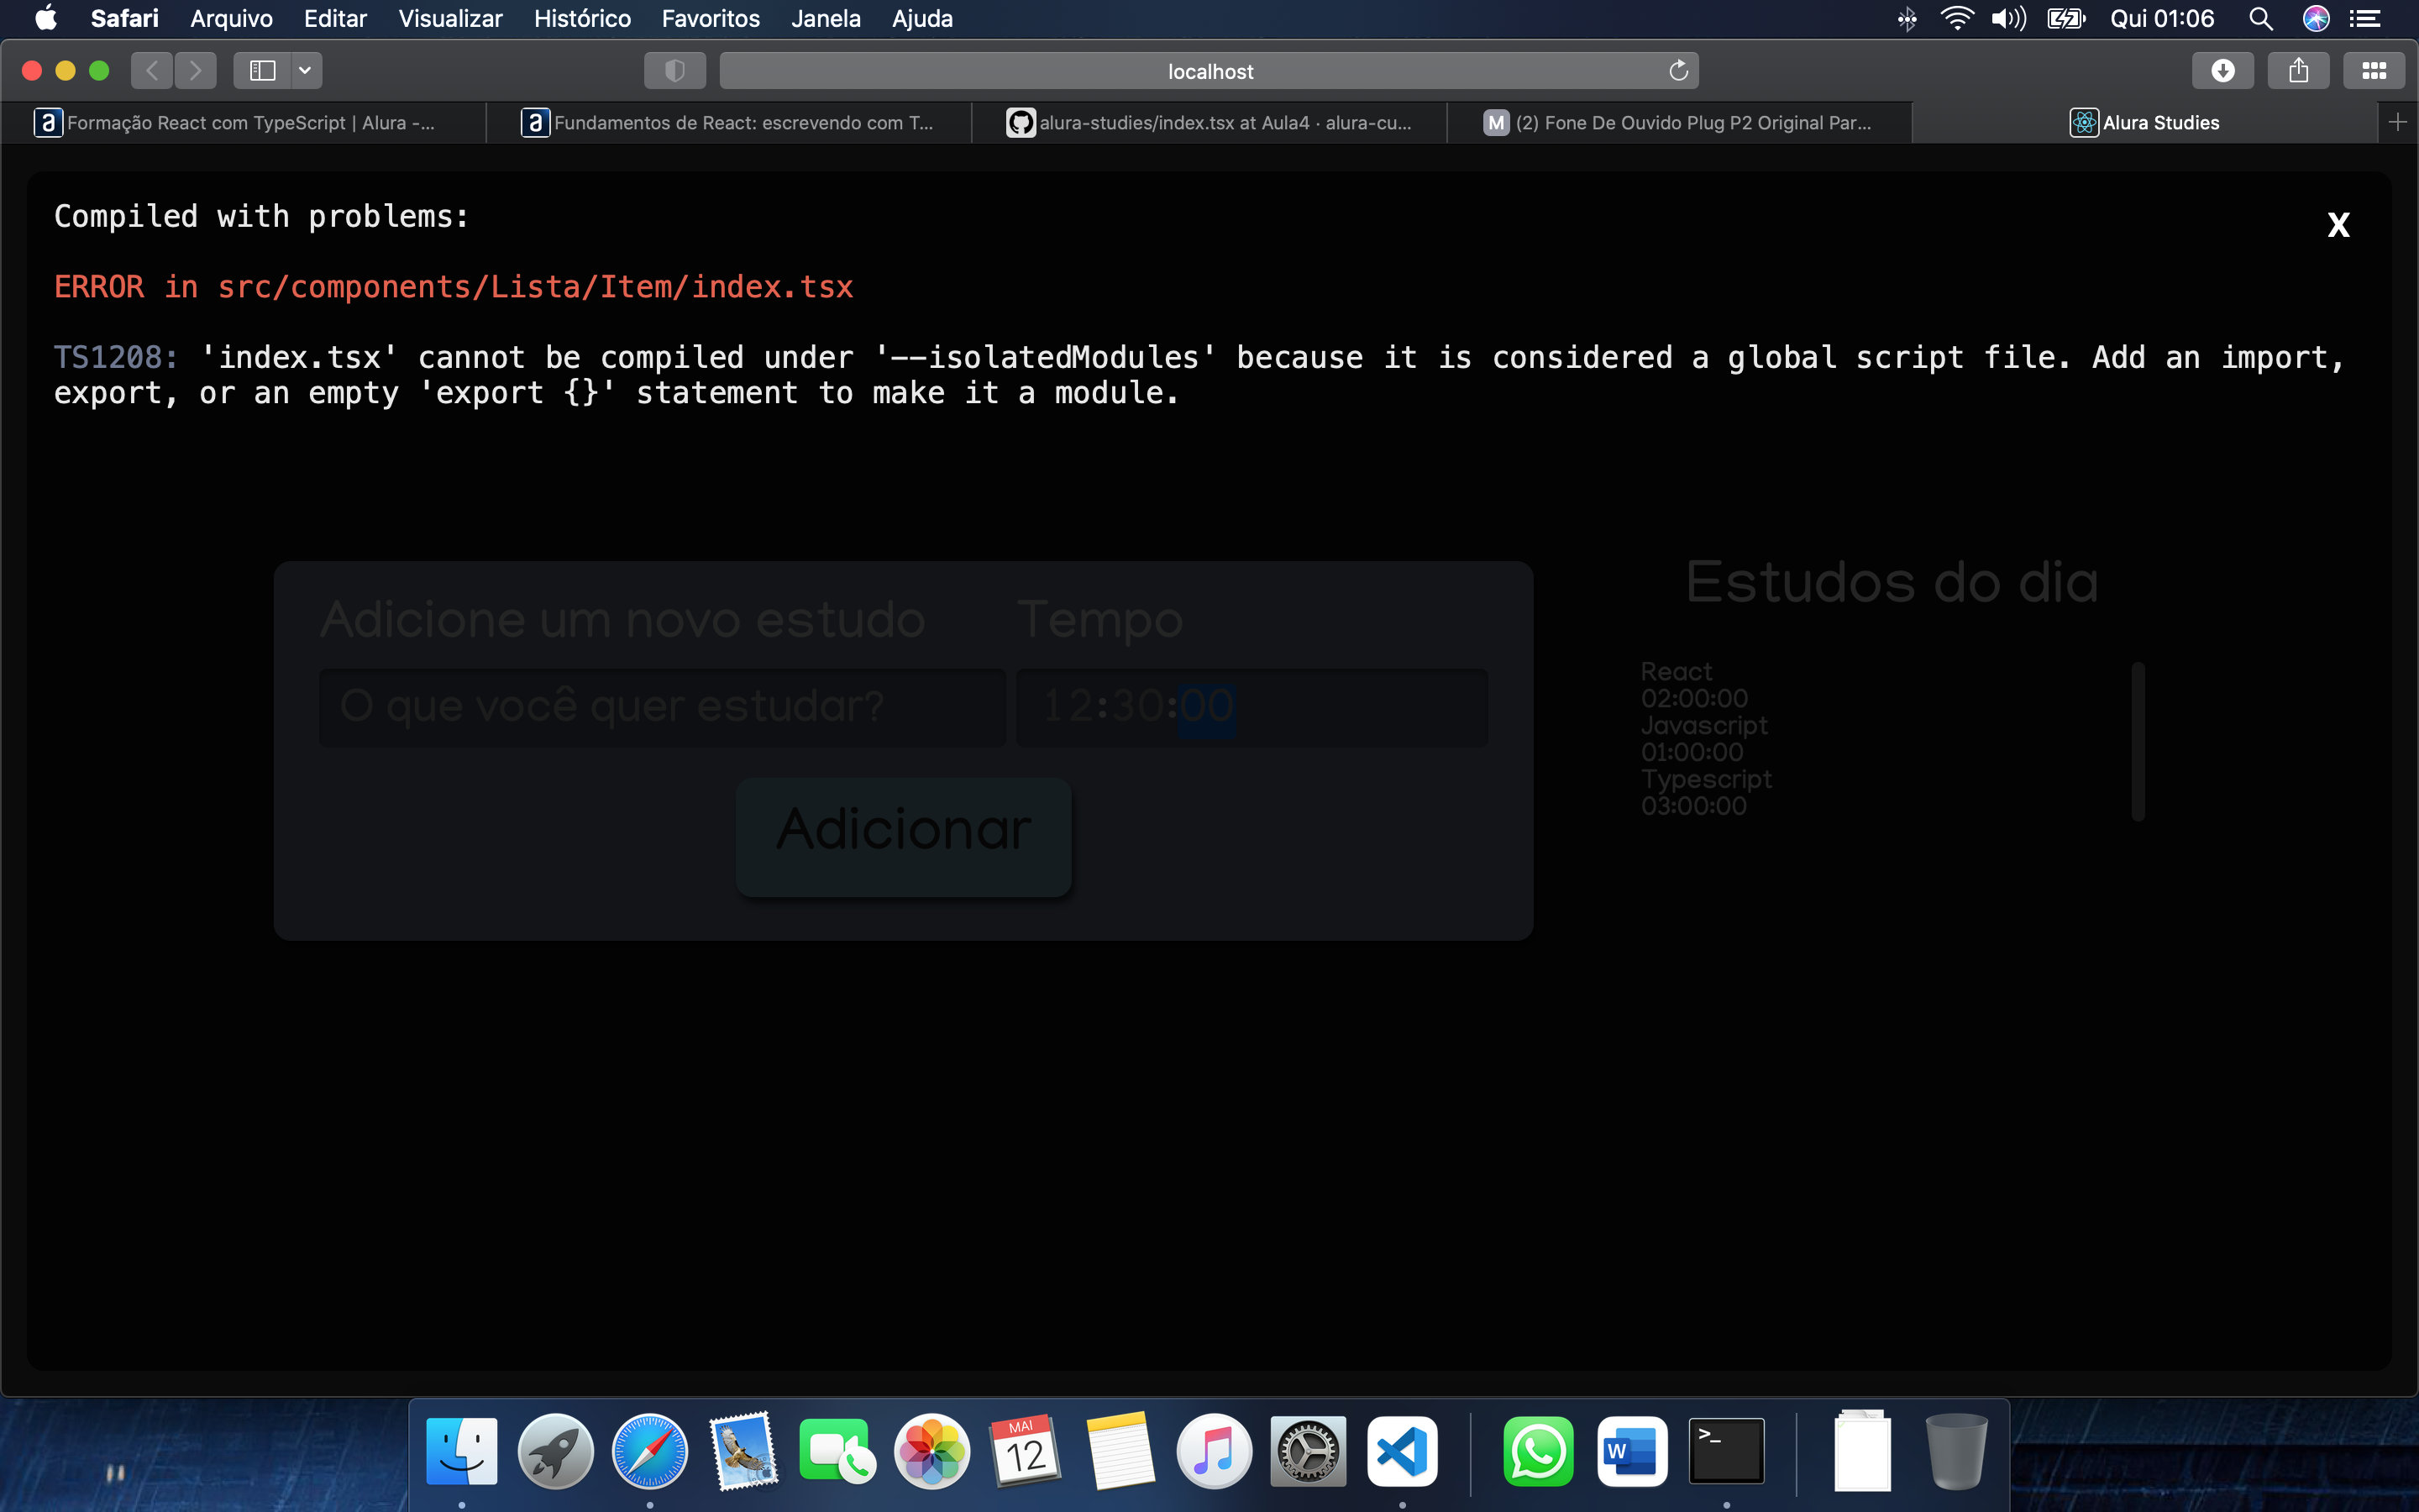This screenshot has width=2419, height=1512.
Task: Open the Mail stamp icon in Dock
Action: click(x=743, y=1451)
